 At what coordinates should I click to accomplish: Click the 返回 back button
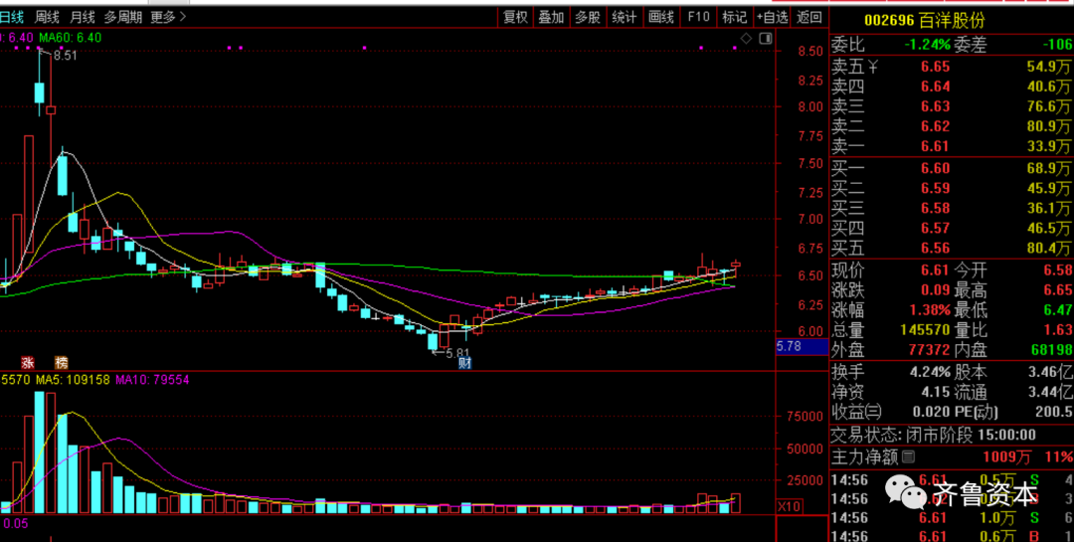pos(809,17)
